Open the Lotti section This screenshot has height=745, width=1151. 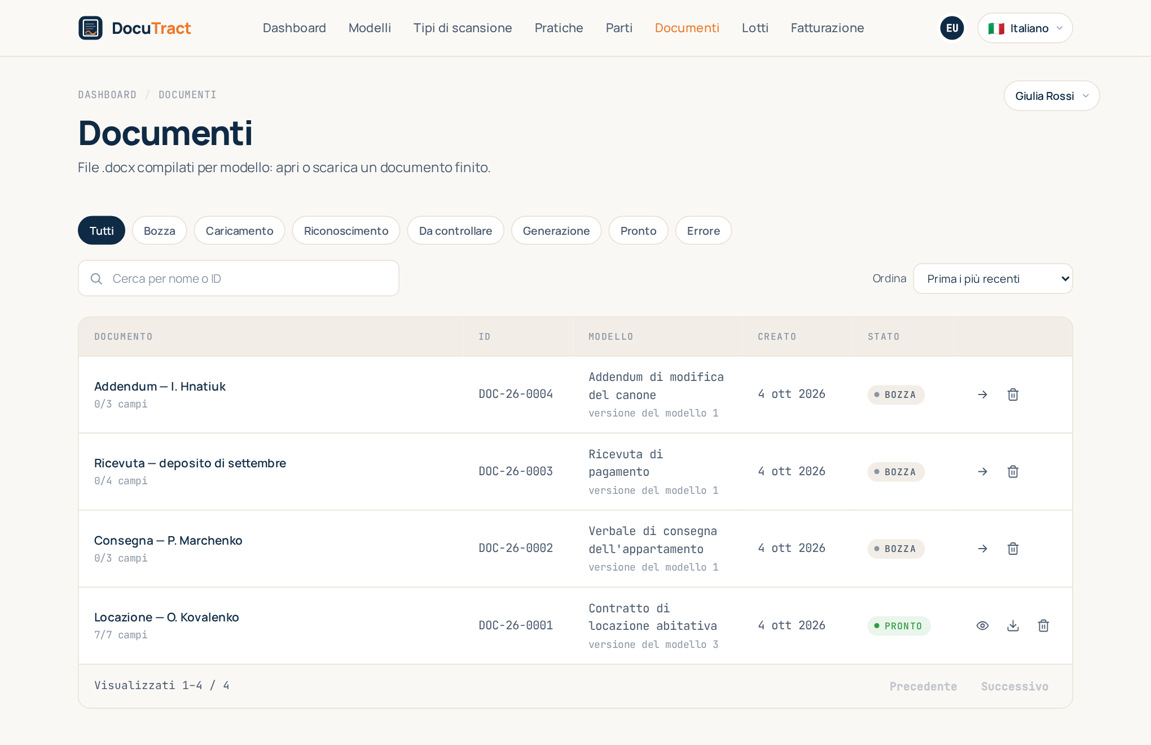[x=755, y=28]
